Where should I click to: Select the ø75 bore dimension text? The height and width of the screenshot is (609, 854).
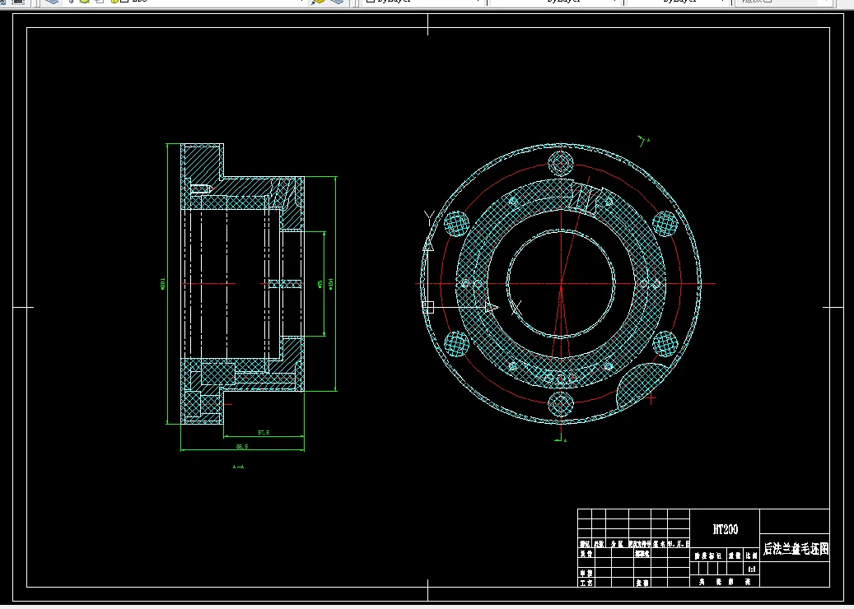(320, 284)
